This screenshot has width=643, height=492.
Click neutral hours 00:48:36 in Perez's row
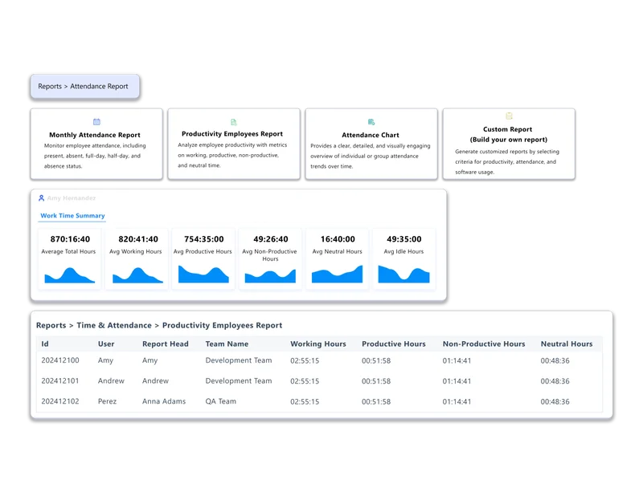tap(555, 401)
